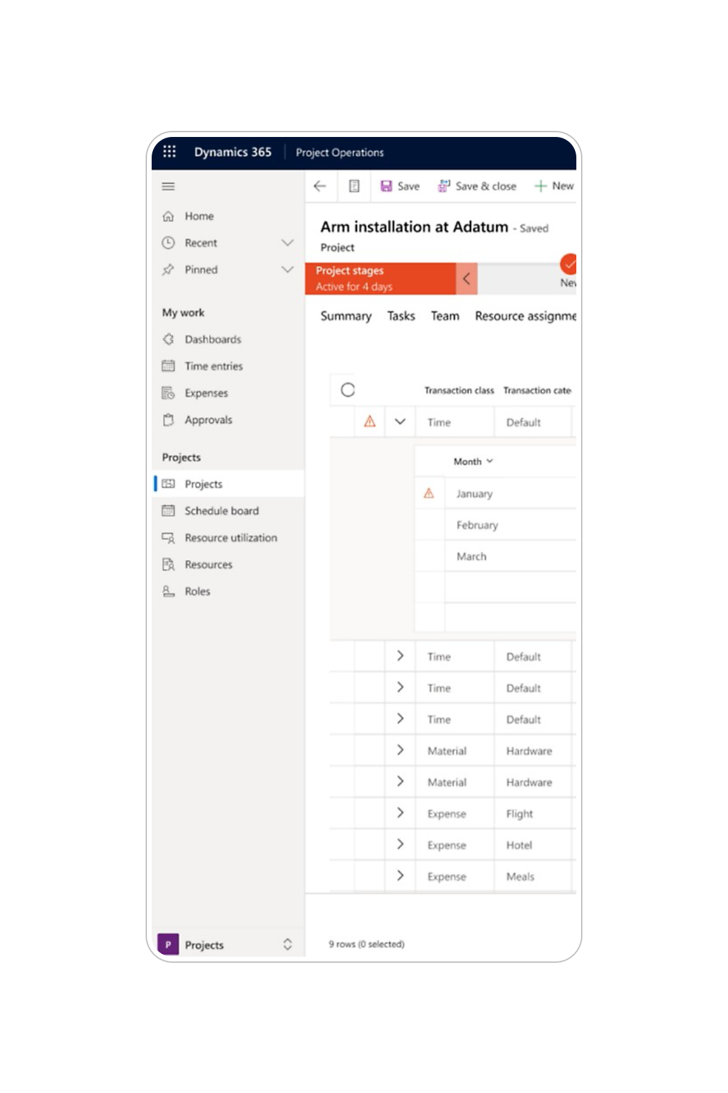
Task: Click the Resource utilization icon
Action: tap(169, 538)
